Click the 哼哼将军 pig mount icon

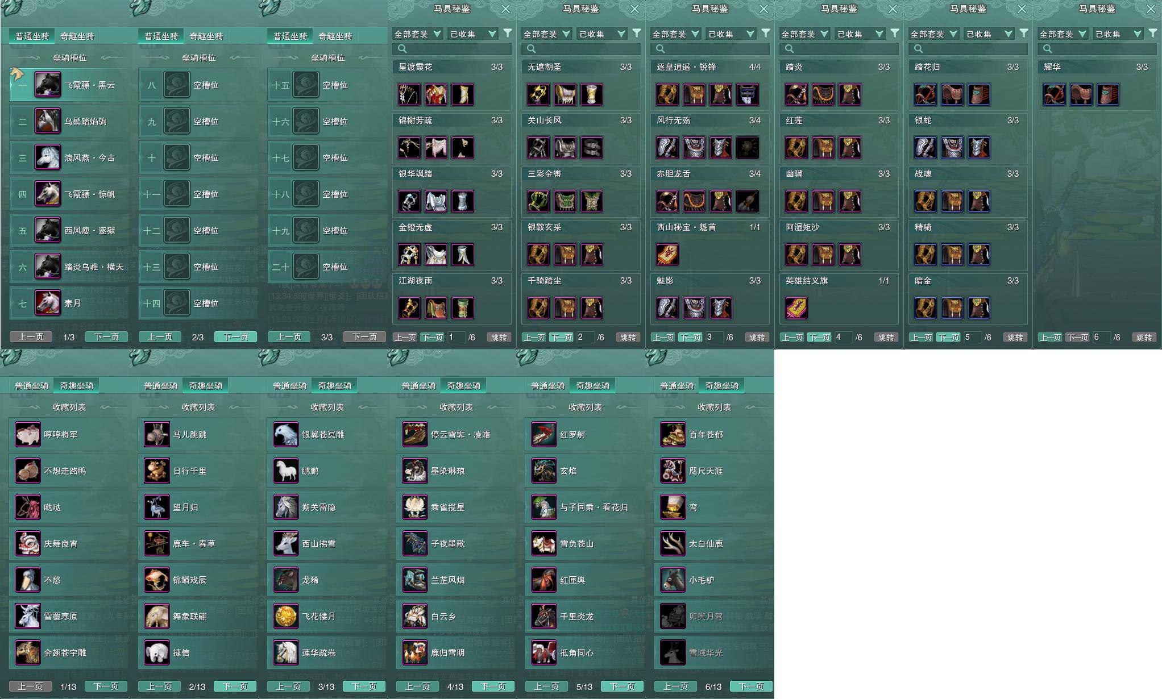pos(27,434)
